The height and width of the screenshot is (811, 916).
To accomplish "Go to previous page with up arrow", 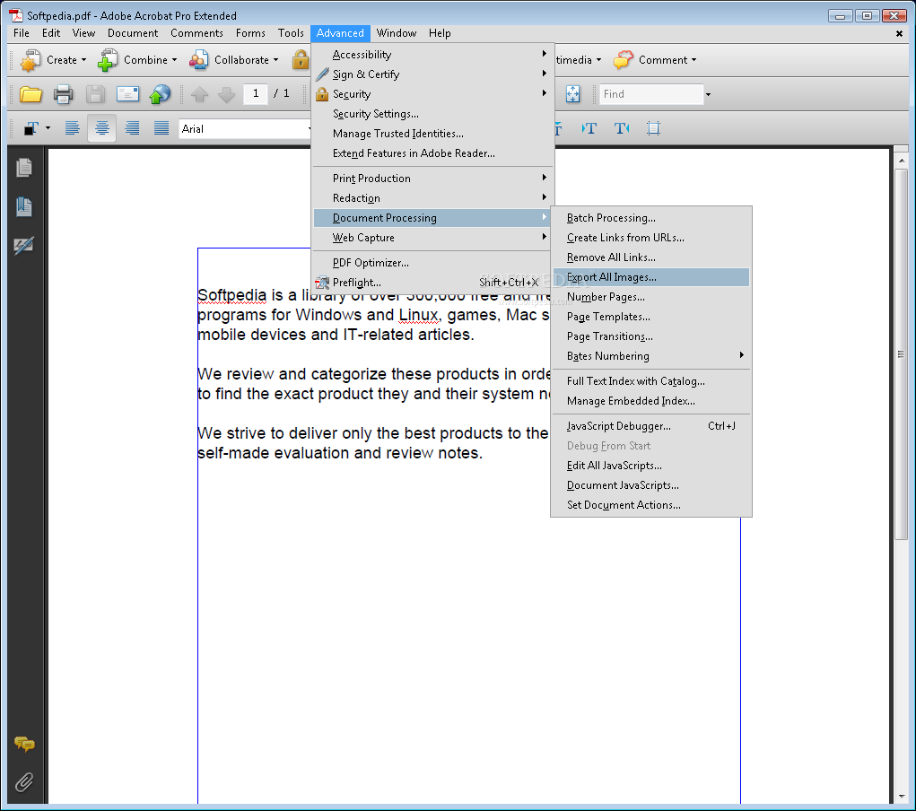I will (x=199, y=94).
